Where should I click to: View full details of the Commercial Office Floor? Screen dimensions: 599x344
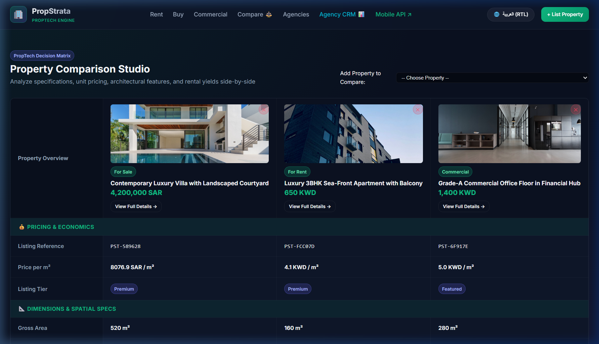coord(464,206)
